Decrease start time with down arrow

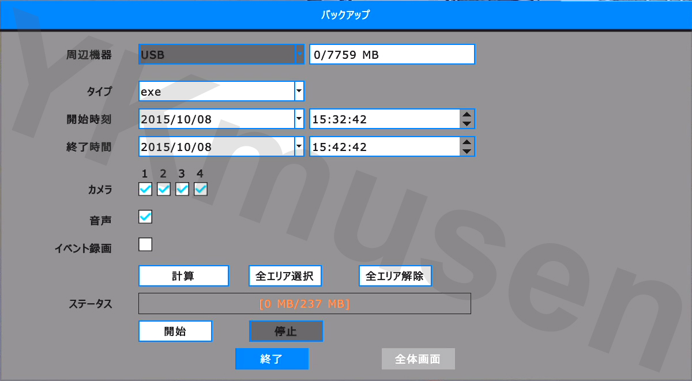pyautogui.click(x=467, y=124)
